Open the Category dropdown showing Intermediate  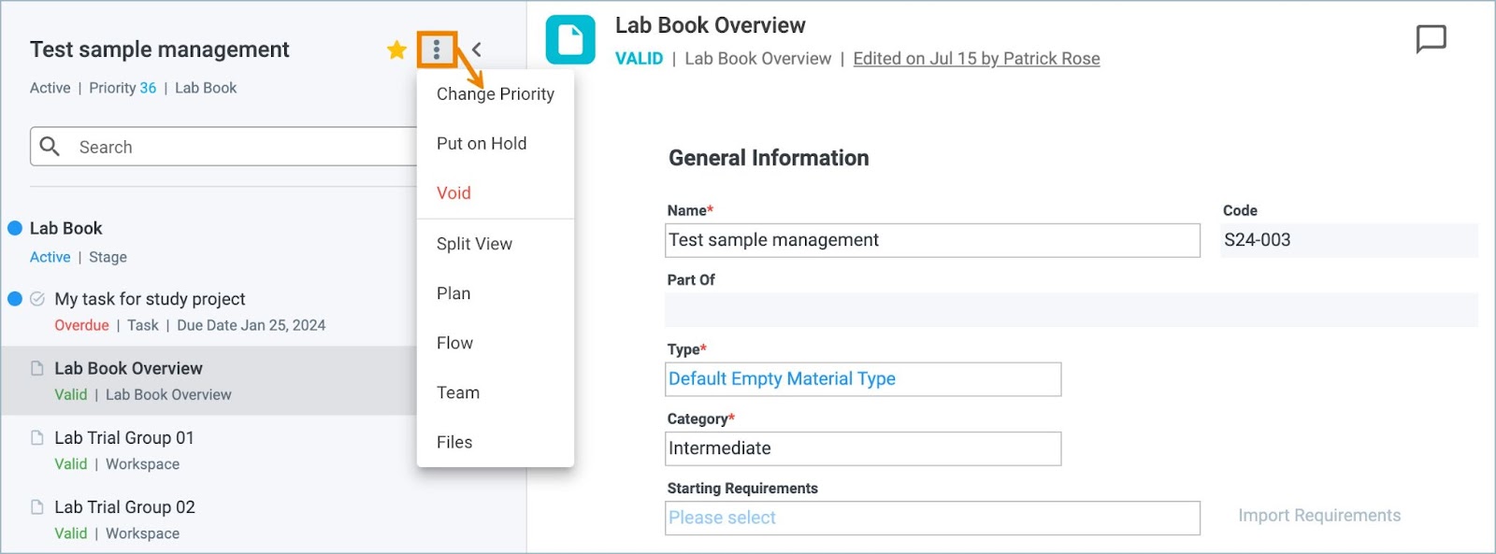(863, 448)
